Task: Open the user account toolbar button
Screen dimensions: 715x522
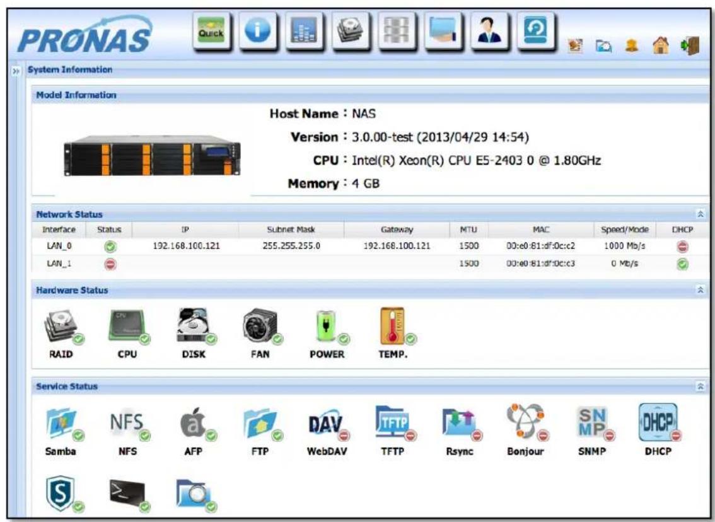Action: (x=490, y=30)
